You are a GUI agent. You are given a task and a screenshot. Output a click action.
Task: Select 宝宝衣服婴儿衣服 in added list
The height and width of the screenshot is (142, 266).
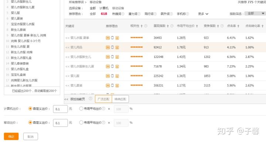23,24
